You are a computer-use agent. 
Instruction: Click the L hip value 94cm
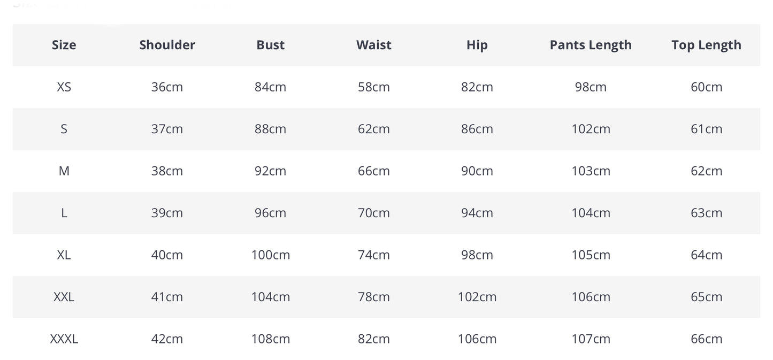477,213
